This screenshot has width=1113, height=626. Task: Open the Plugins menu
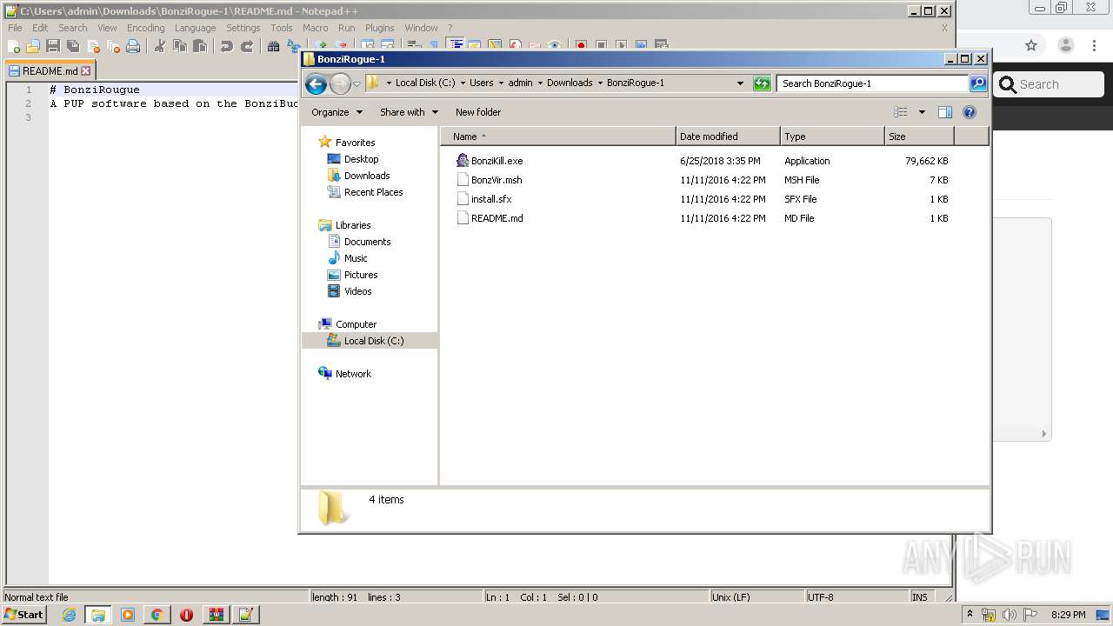point(379,28)
